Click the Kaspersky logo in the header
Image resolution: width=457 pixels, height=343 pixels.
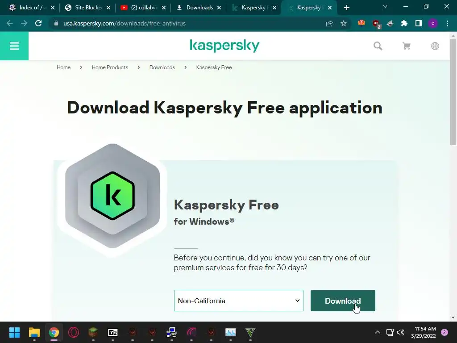pos(224,46)
